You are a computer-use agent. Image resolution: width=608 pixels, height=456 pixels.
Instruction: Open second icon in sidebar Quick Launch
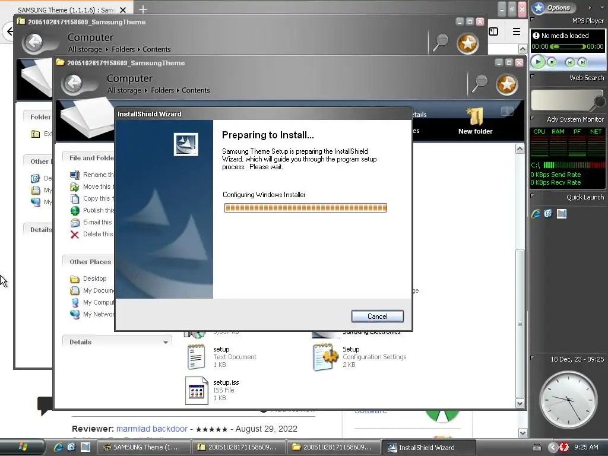[x=548, y=213]
